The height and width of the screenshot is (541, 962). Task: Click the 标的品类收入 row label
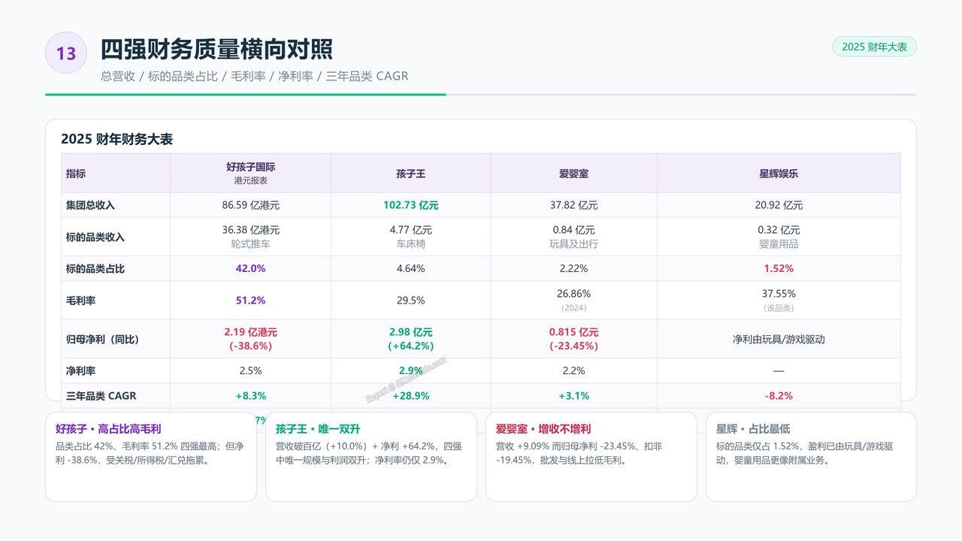click(x=95, y=237)
